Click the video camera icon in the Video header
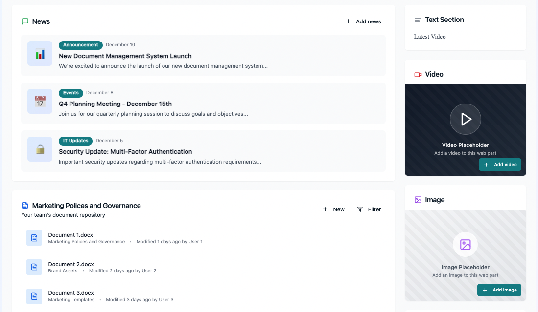Viewport: 538px width, 312px height. click(x=419, y=74)
